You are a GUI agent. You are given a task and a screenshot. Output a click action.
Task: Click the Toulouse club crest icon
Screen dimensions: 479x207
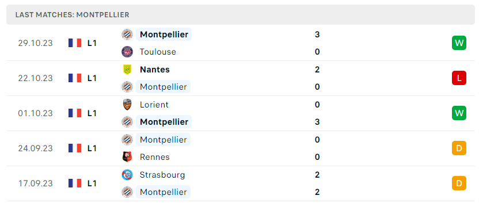[127, 52]
